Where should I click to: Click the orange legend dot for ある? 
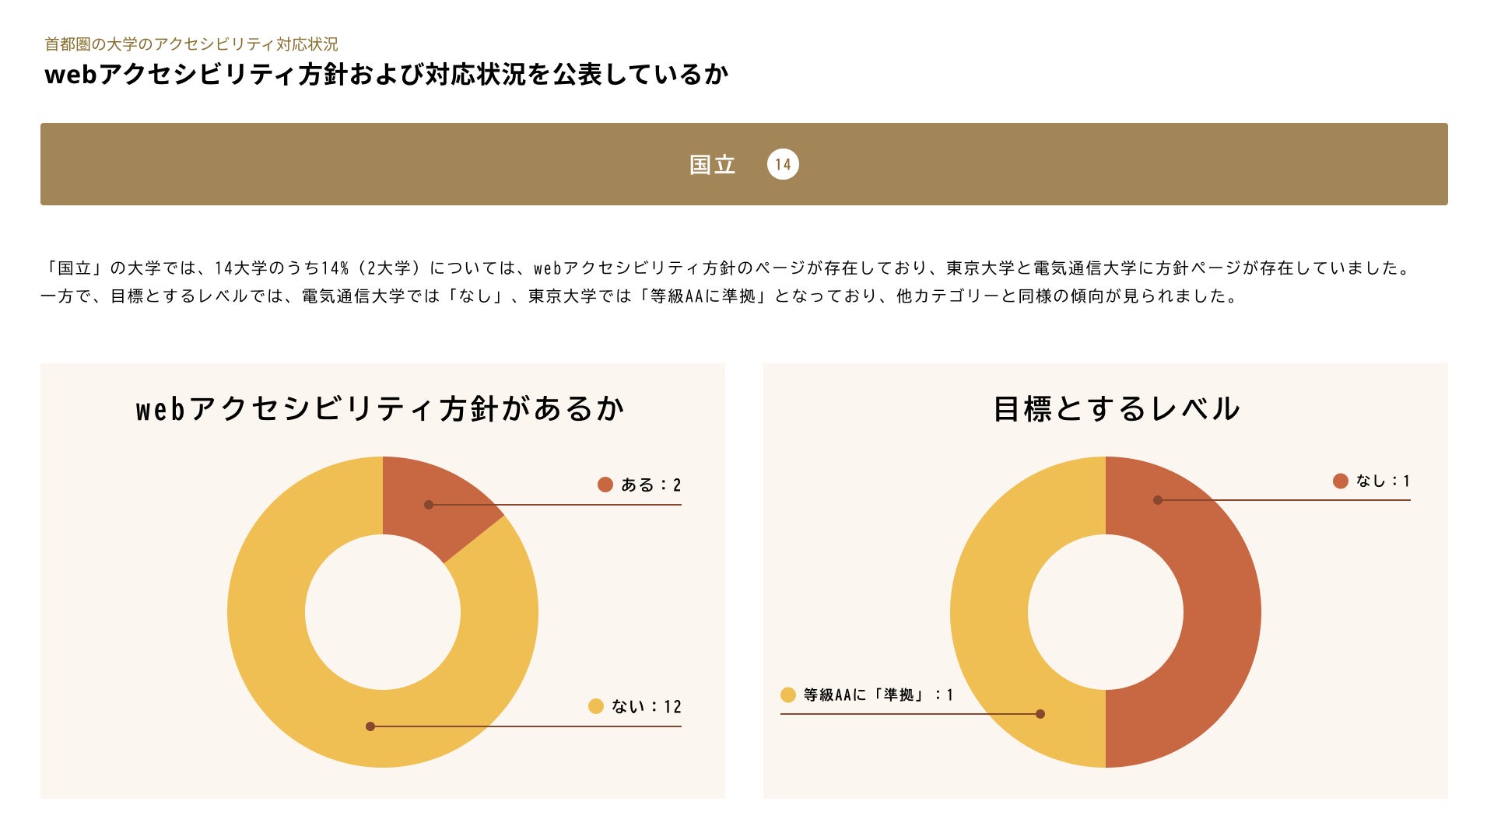(605, 485)
